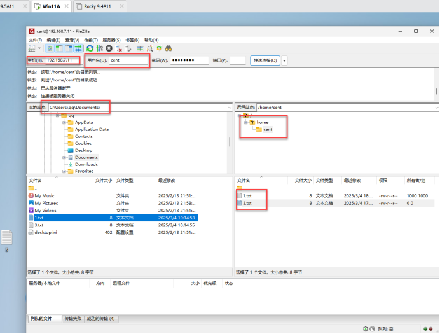The image size is (440, 334).
Task: Click the disconnect from server icon
Action: (118, 48)
